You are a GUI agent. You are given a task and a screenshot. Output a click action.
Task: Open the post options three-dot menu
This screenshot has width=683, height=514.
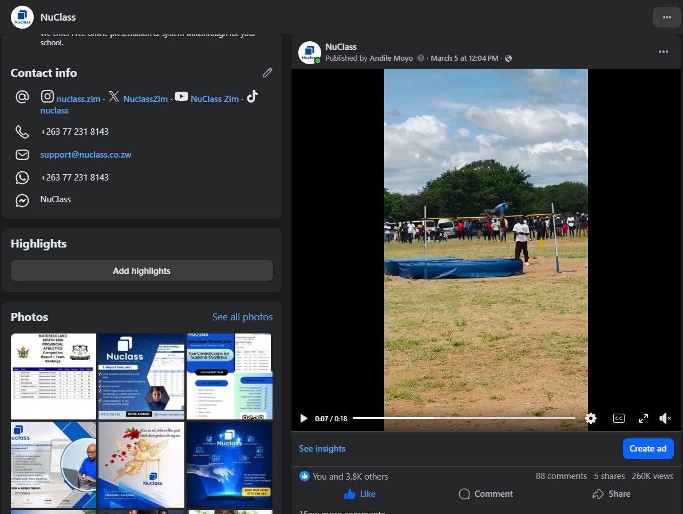664,52
